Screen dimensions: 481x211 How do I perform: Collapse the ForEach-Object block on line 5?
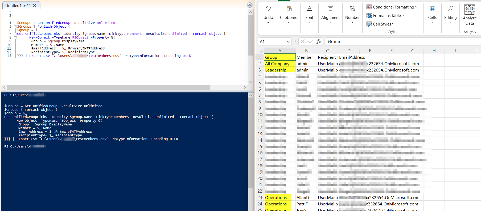pyautogui.click(x=15, y=27)
